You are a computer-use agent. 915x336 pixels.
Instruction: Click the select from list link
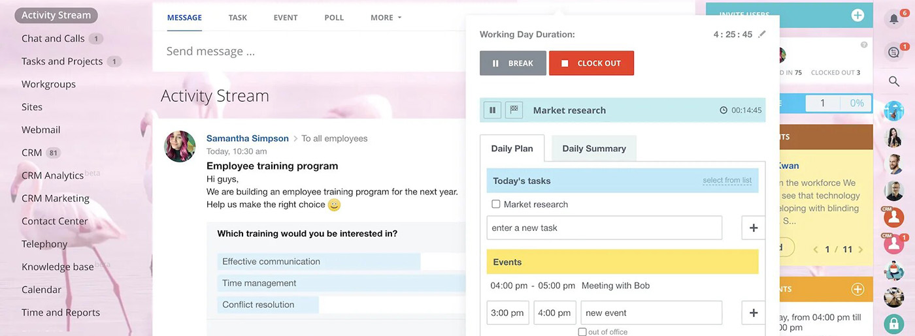pos(727,181)
